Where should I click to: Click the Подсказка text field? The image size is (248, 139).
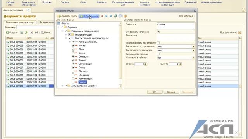tap(176, 37)
